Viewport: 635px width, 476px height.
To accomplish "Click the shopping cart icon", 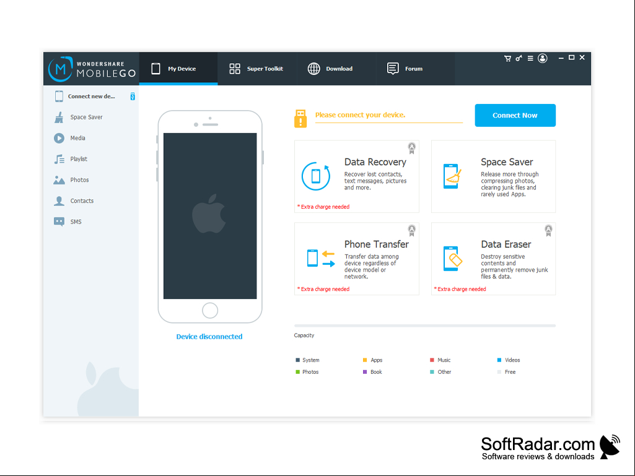I will point(507,58).
